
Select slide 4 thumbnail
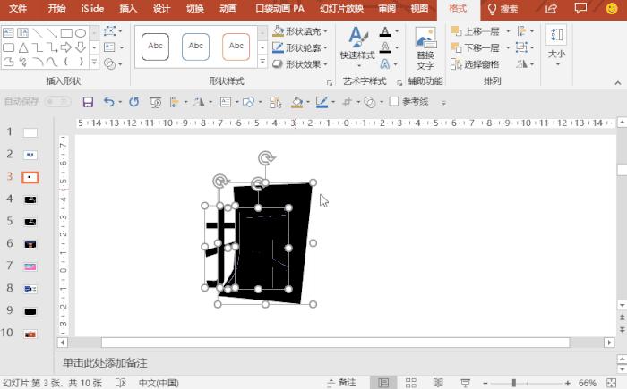coord(30,199)
